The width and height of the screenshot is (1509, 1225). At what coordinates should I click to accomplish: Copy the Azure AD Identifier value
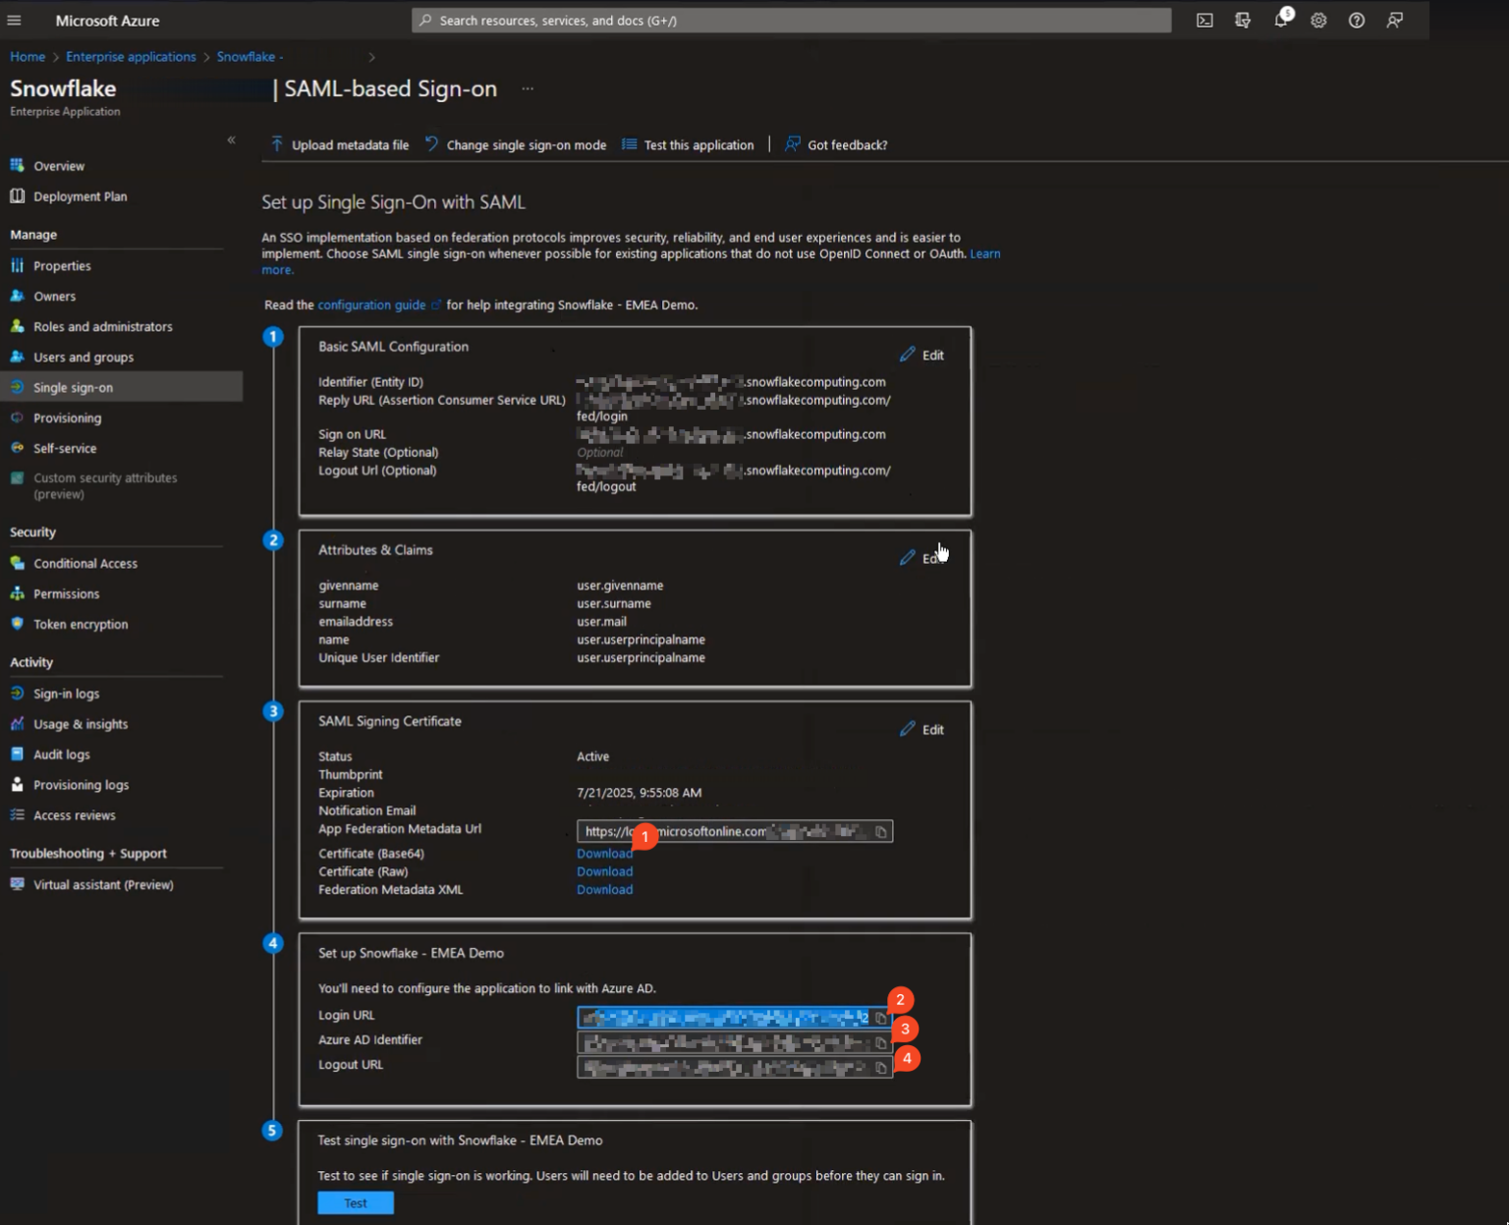881,1042
